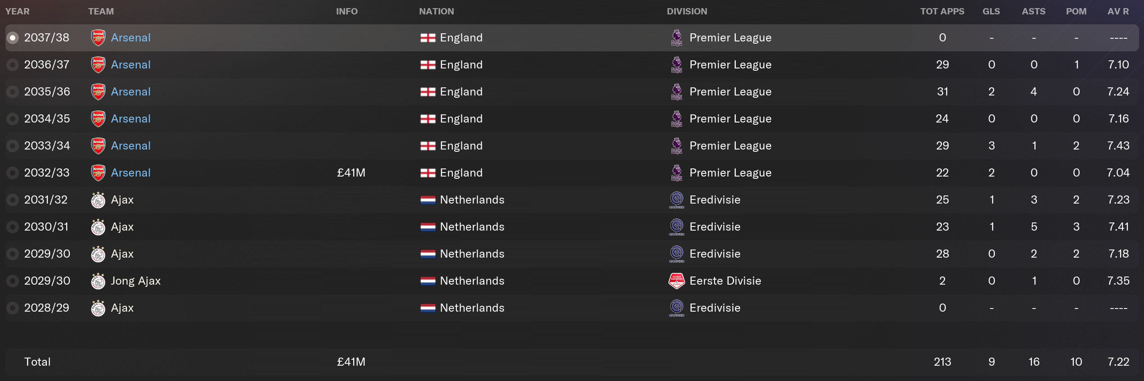
Task: Click Arsenal crest in 2037/38 row
Action: 98,38
